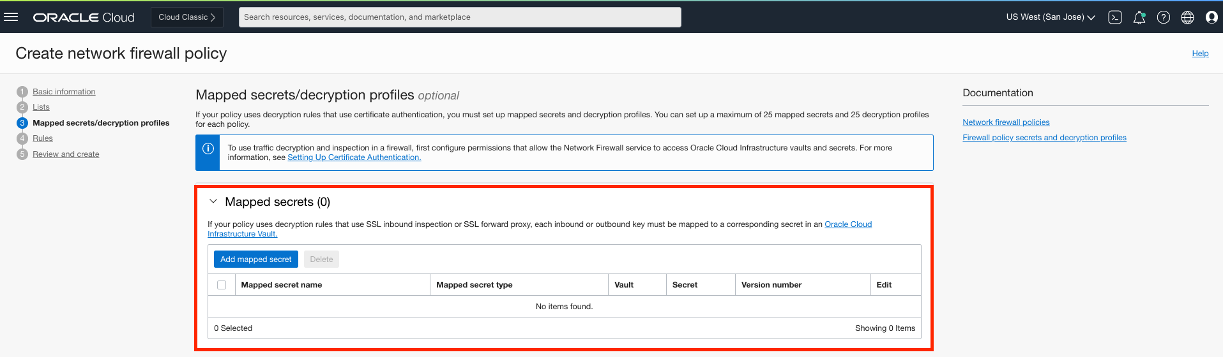
Task: Open the notifications bell
Action: (x=1139, y=17)
